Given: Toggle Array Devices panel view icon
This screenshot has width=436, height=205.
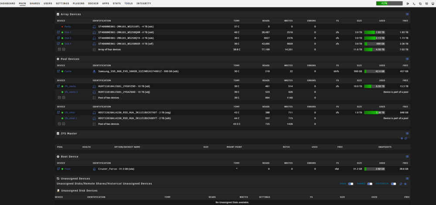Looking at the screenshot, I should [x=407, y=14].
